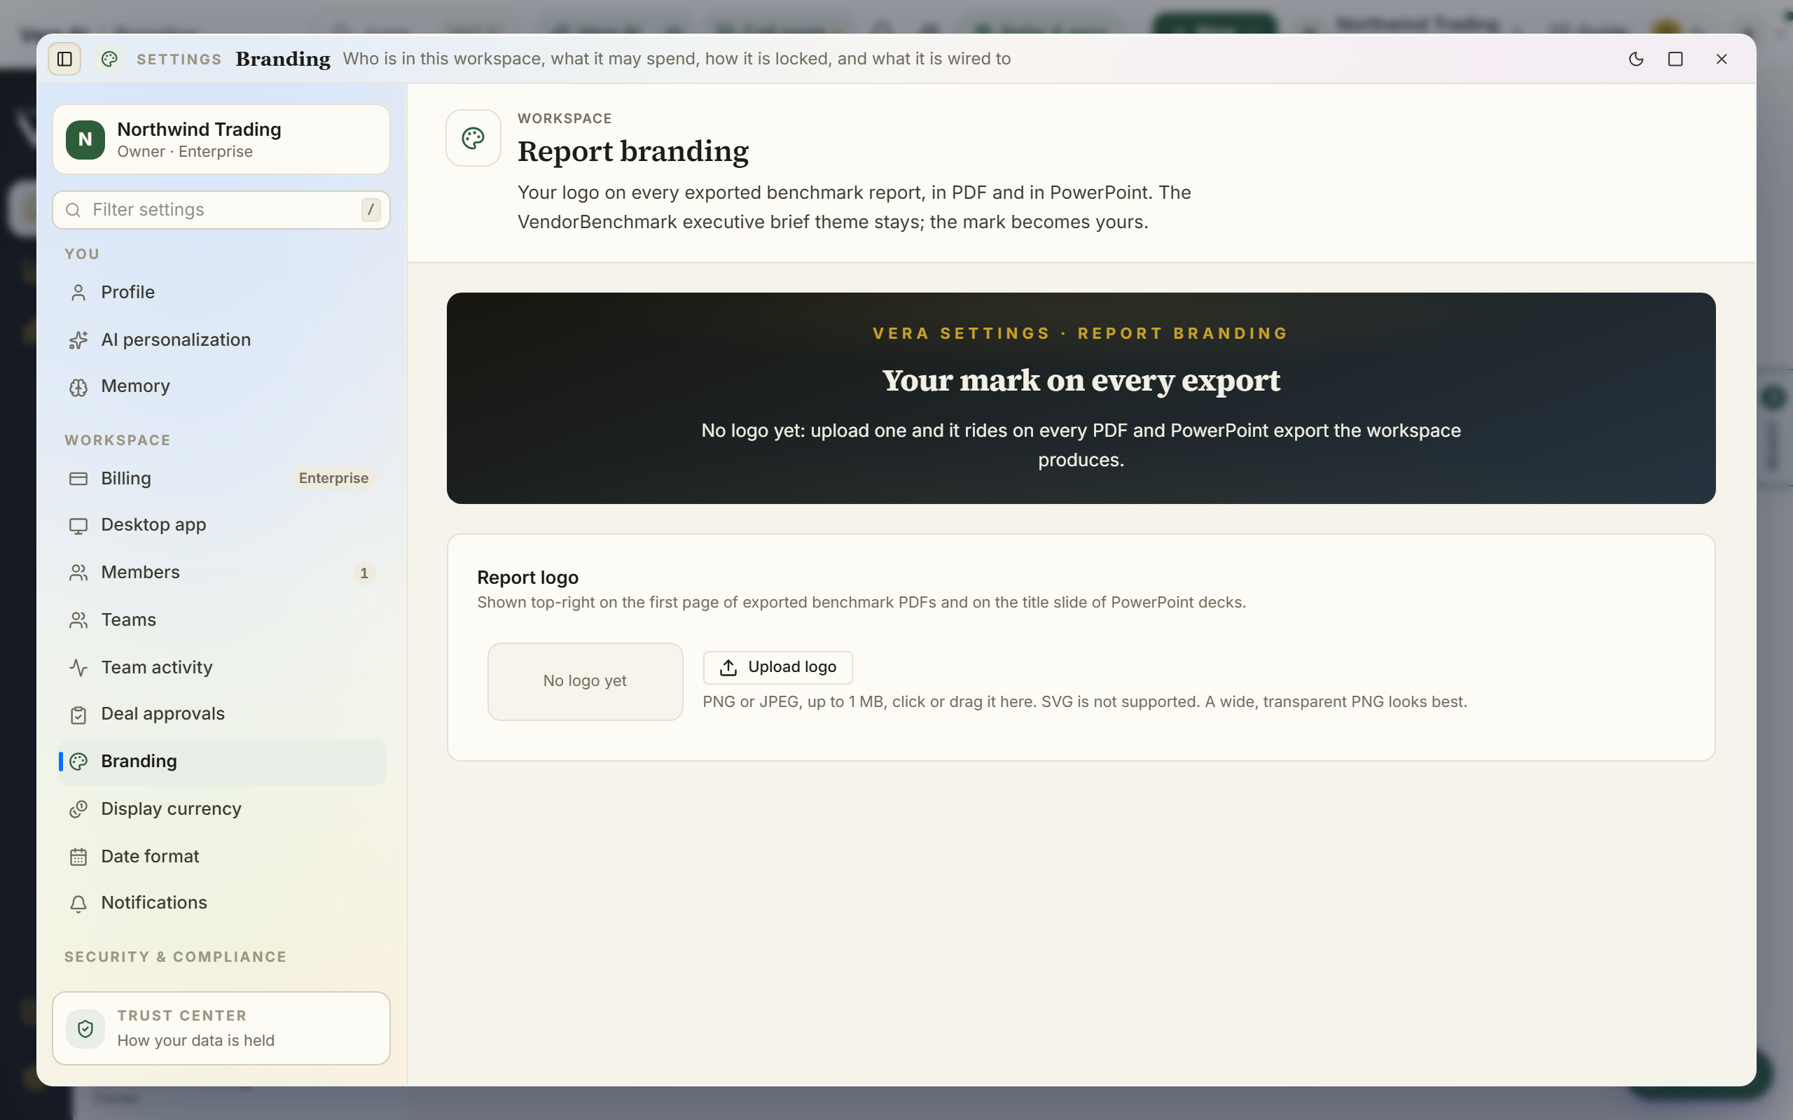Click the AI personalization sparkle icon
Screen dimensions: 1793x1120
click(x=78, y=340)
